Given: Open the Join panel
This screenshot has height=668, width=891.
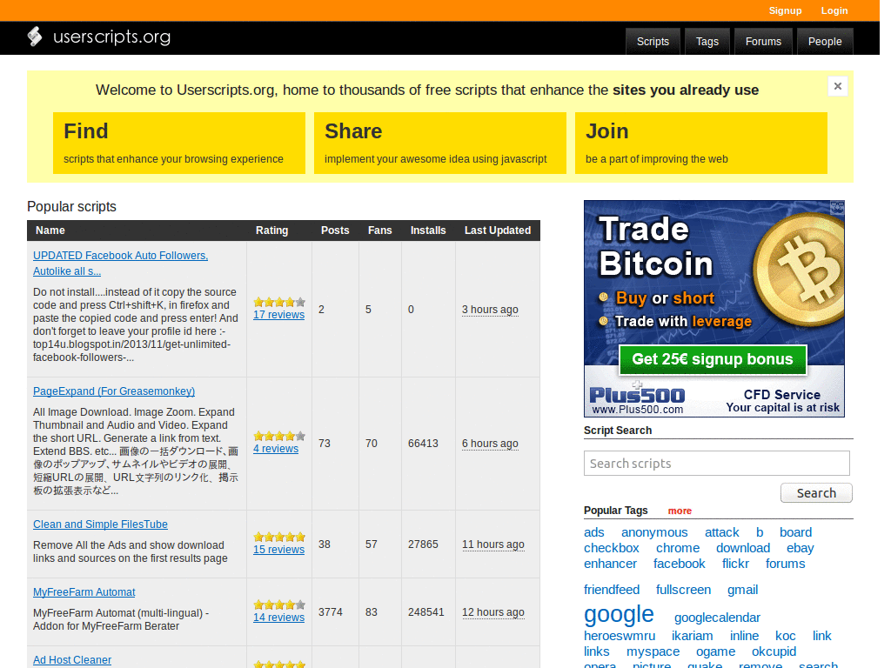Looking at the screenshot, I should pyautogui.click(x=701, y=144).
